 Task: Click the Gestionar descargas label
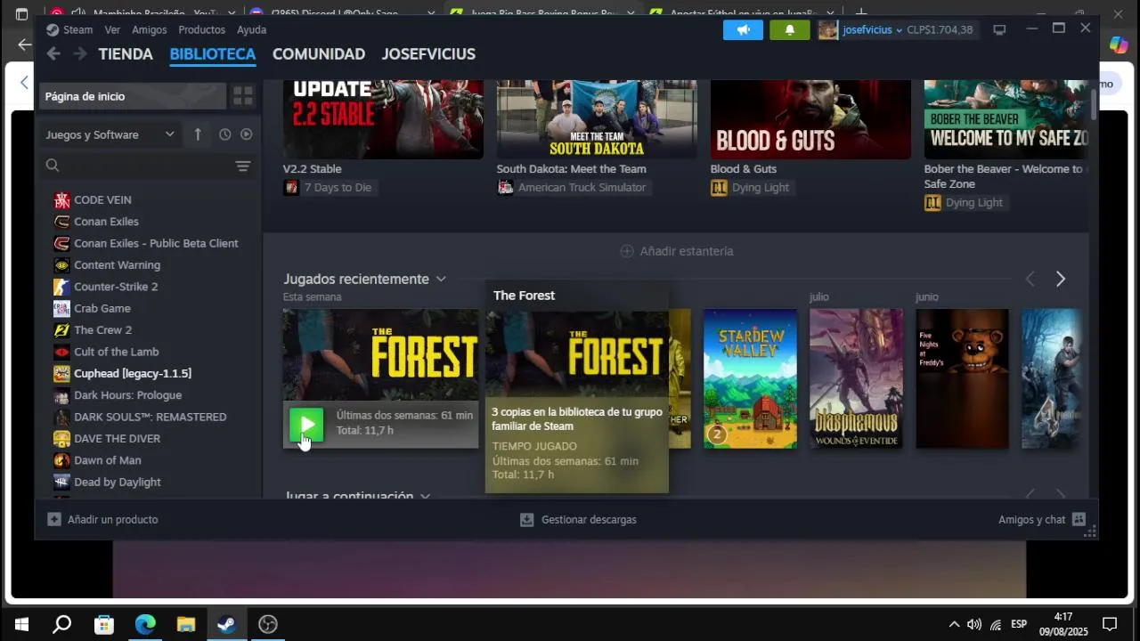589,520
